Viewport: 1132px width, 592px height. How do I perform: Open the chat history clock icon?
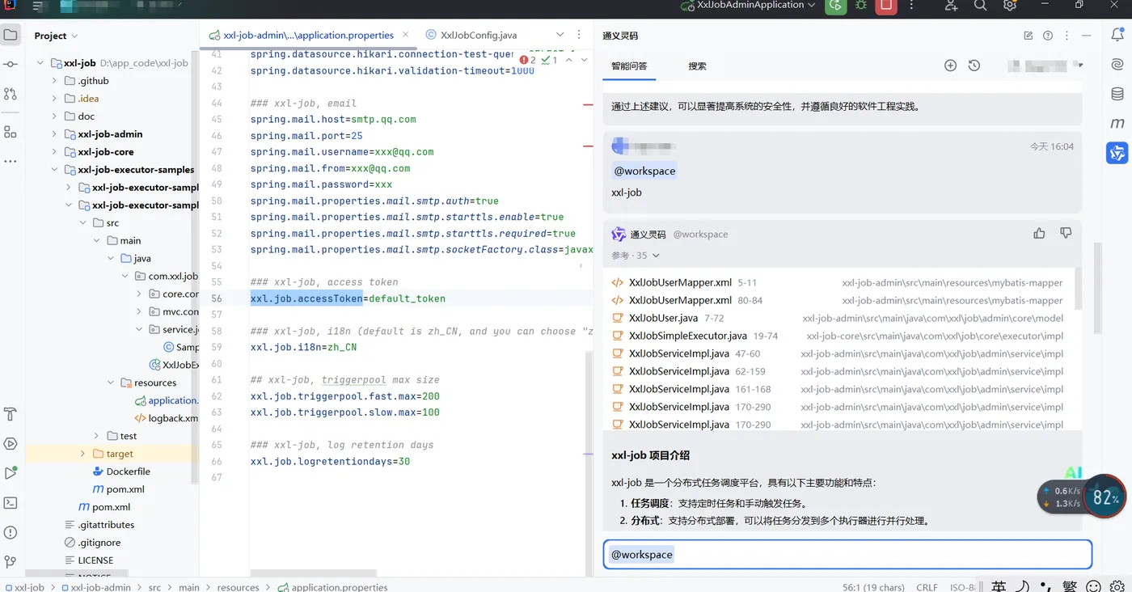[974, 66]
